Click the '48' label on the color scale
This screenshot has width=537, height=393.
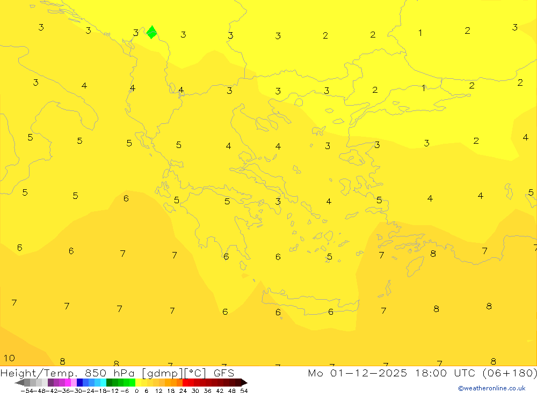tap(231, 391)
